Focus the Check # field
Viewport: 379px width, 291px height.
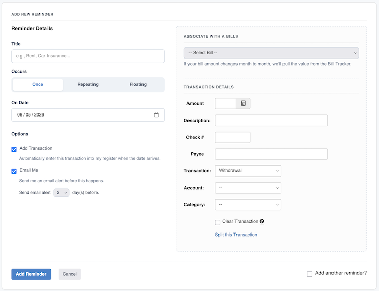(232, 137)
